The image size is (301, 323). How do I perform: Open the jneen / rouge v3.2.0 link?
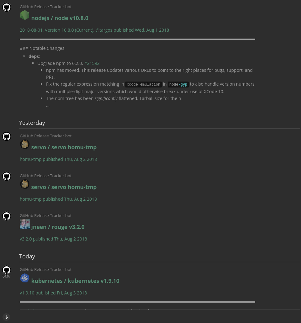(58, 227)
